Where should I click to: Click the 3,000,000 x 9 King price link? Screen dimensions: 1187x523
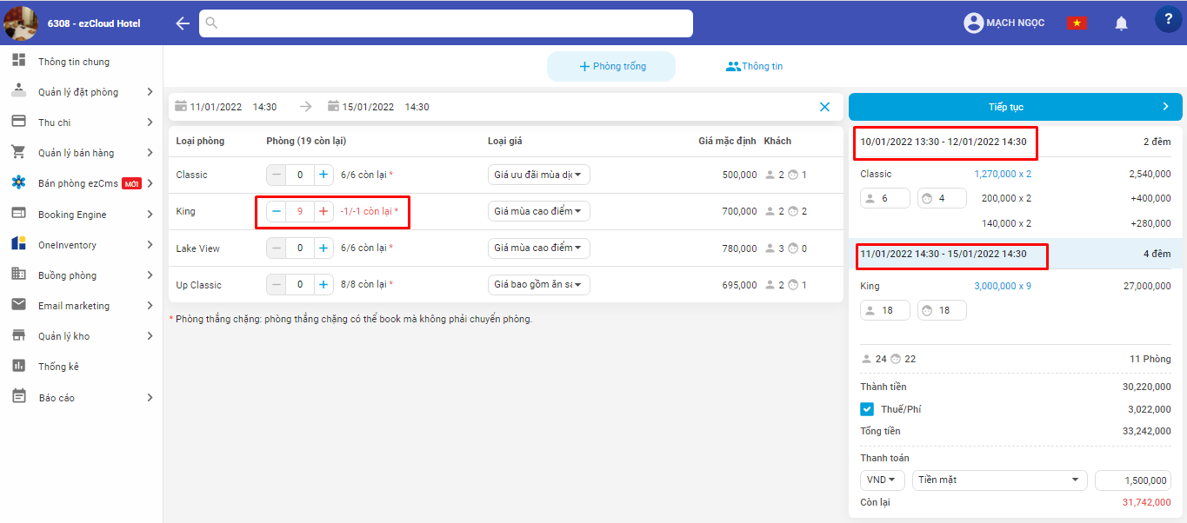[x=1002, y=286]
